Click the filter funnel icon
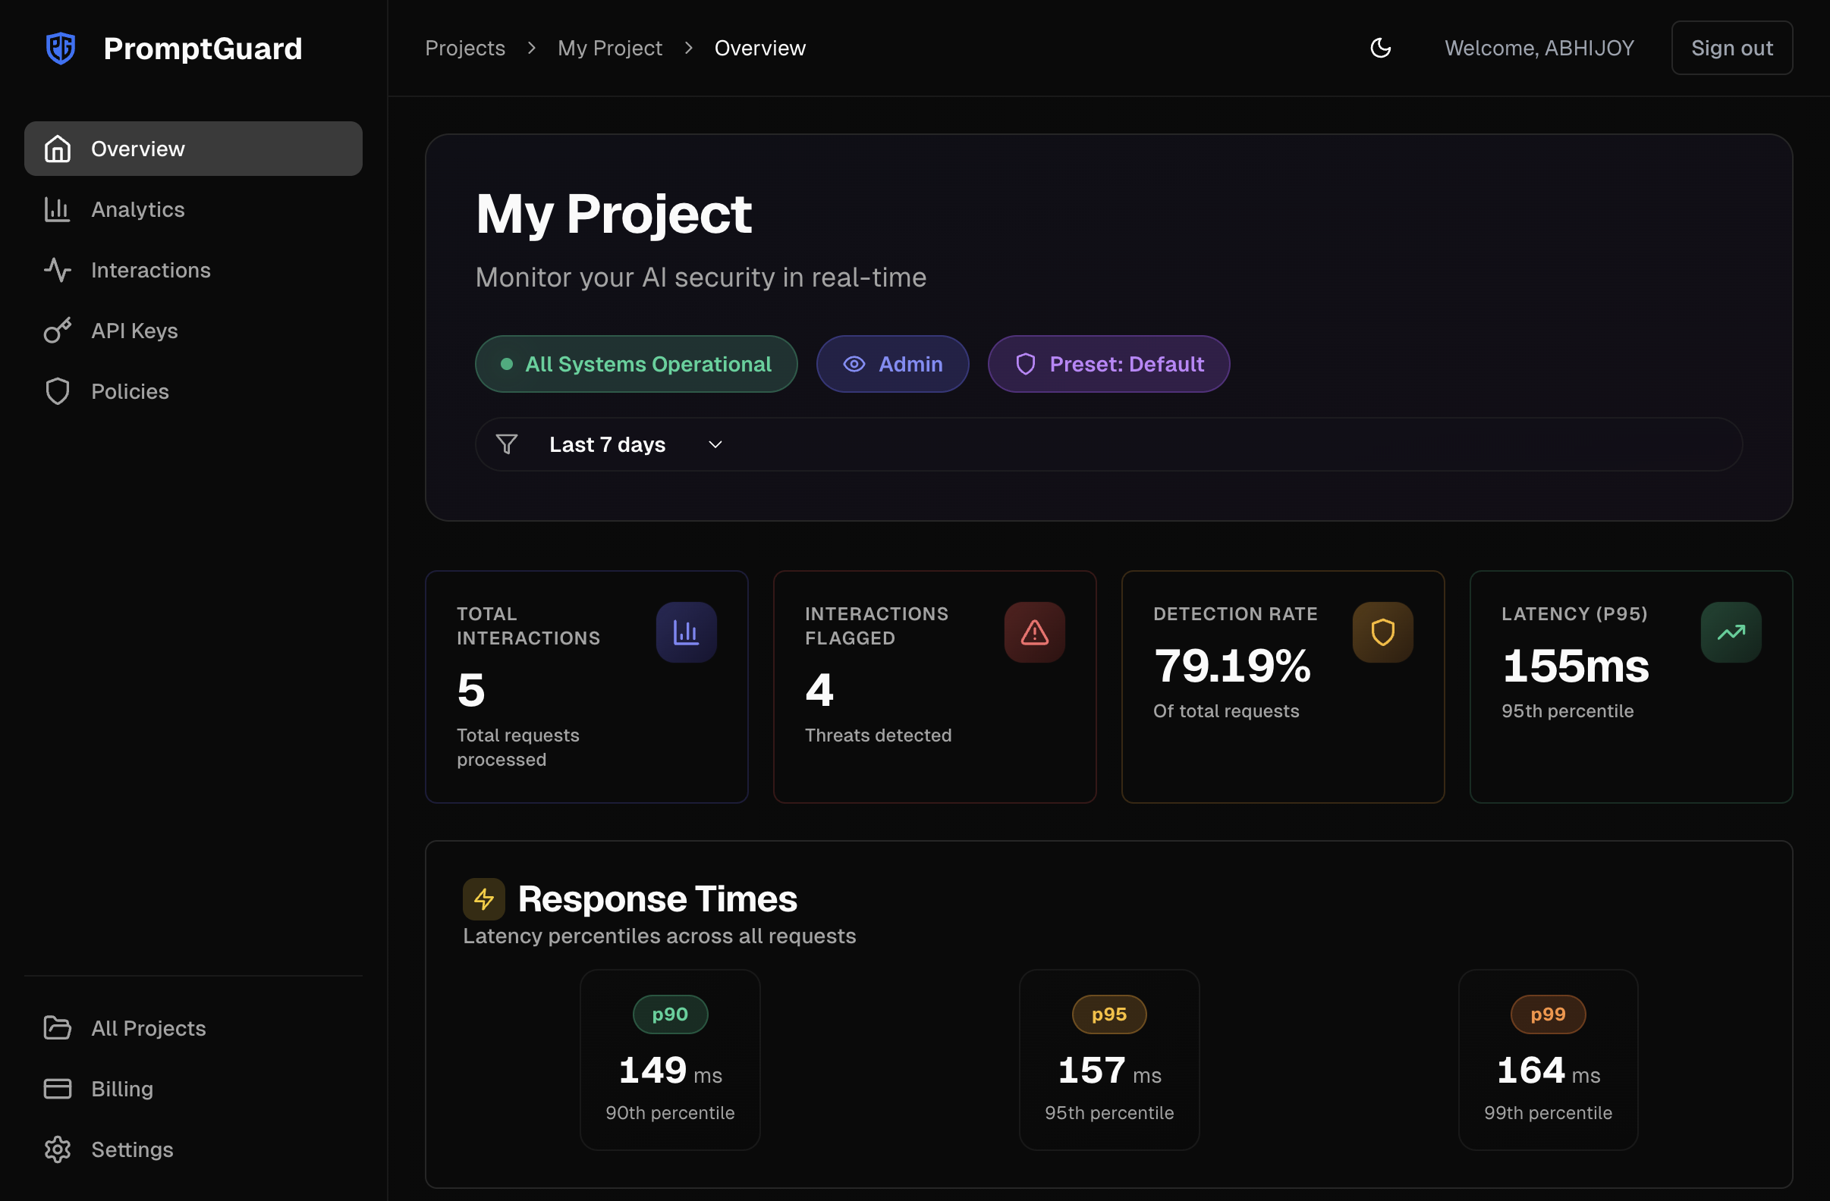The image size is (1830, 1201). pos(507,445)
